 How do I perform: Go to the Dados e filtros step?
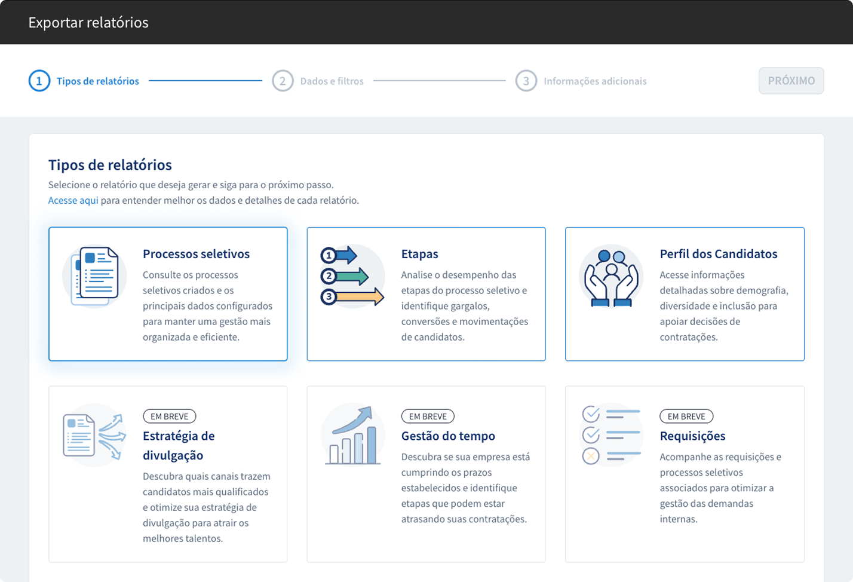(332, 81)
